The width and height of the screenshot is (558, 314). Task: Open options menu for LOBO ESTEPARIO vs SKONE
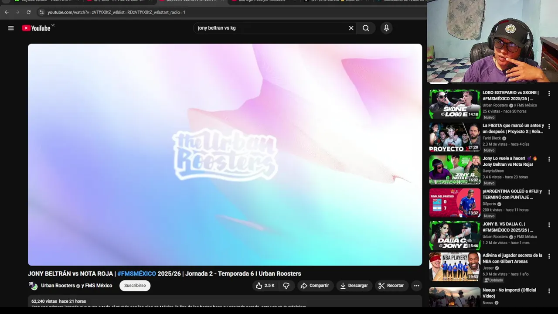tap(549, 93)
